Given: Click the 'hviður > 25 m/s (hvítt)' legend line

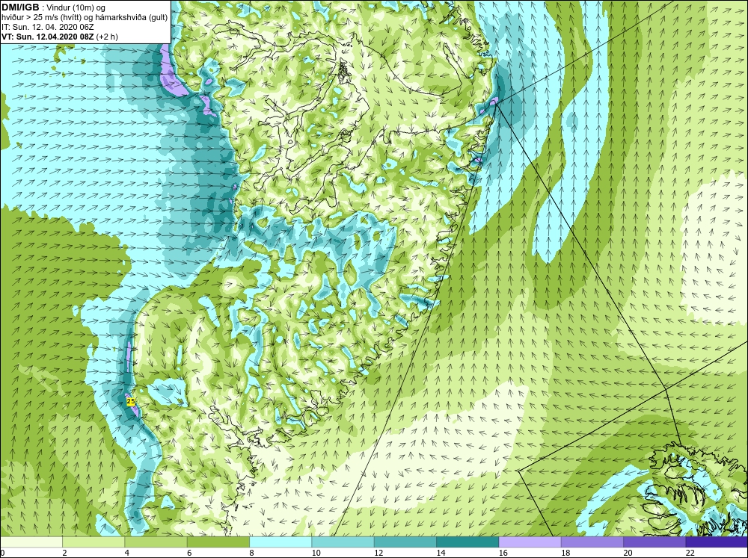Looking at the screenshot, I should (x=43, y=17).
